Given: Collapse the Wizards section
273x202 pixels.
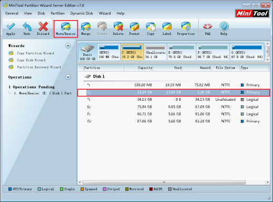Looking at the screenshot, I should [x=68, y=46].
